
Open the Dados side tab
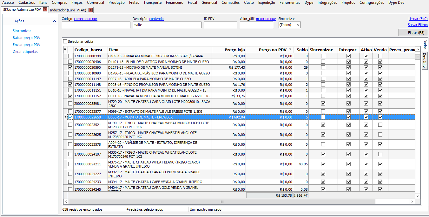pyautogui.click(x=425, y=45)
